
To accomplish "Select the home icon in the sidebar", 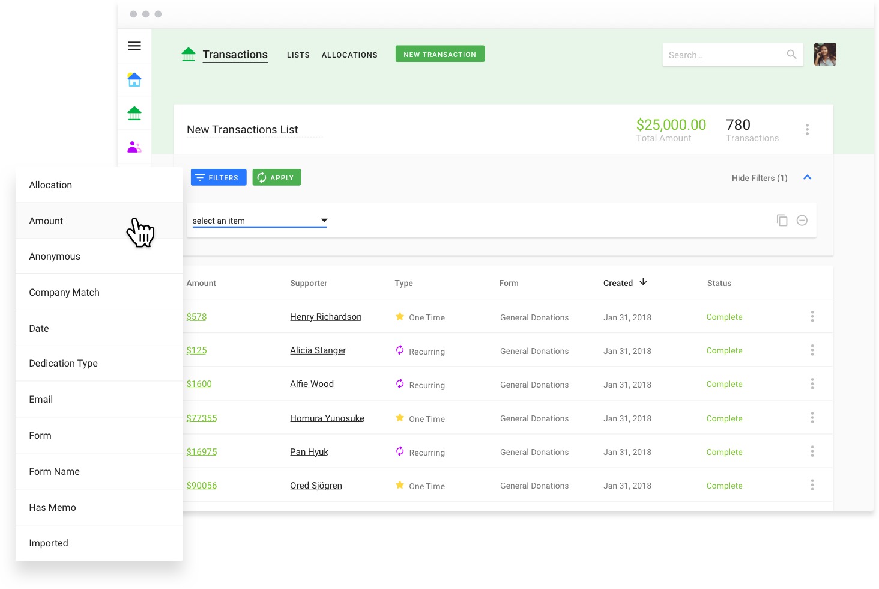I will point(134,79).
